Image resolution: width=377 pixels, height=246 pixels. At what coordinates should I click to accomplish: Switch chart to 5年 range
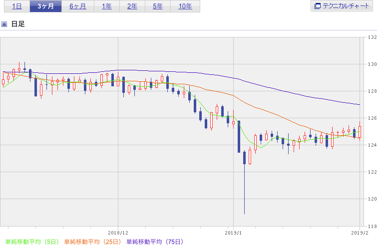(x=158, y=6)
